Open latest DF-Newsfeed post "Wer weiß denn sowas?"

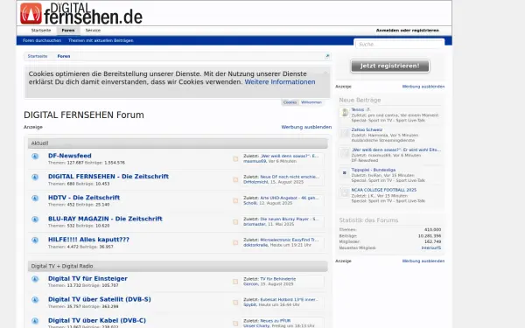click(x=290, y=156)
